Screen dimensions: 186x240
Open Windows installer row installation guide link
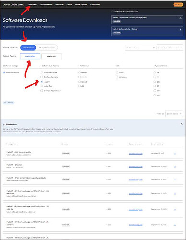(x=136, y=153)
